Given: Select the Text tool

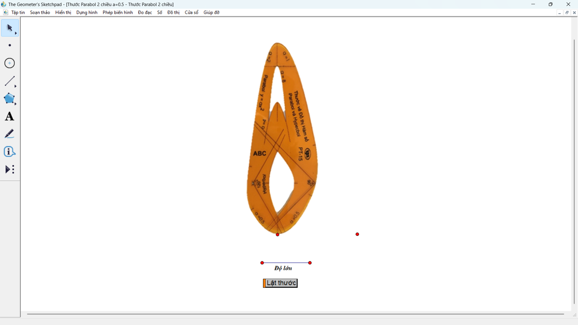Looking at the screenshot, I should pos(9,116).
